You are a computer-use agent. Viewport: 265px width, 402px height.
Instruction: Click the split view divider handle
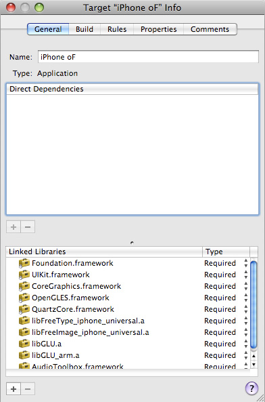coord(132,242)
